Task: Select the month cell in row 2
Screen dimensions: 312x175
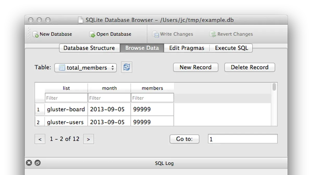Action: [x=109, y=122]
